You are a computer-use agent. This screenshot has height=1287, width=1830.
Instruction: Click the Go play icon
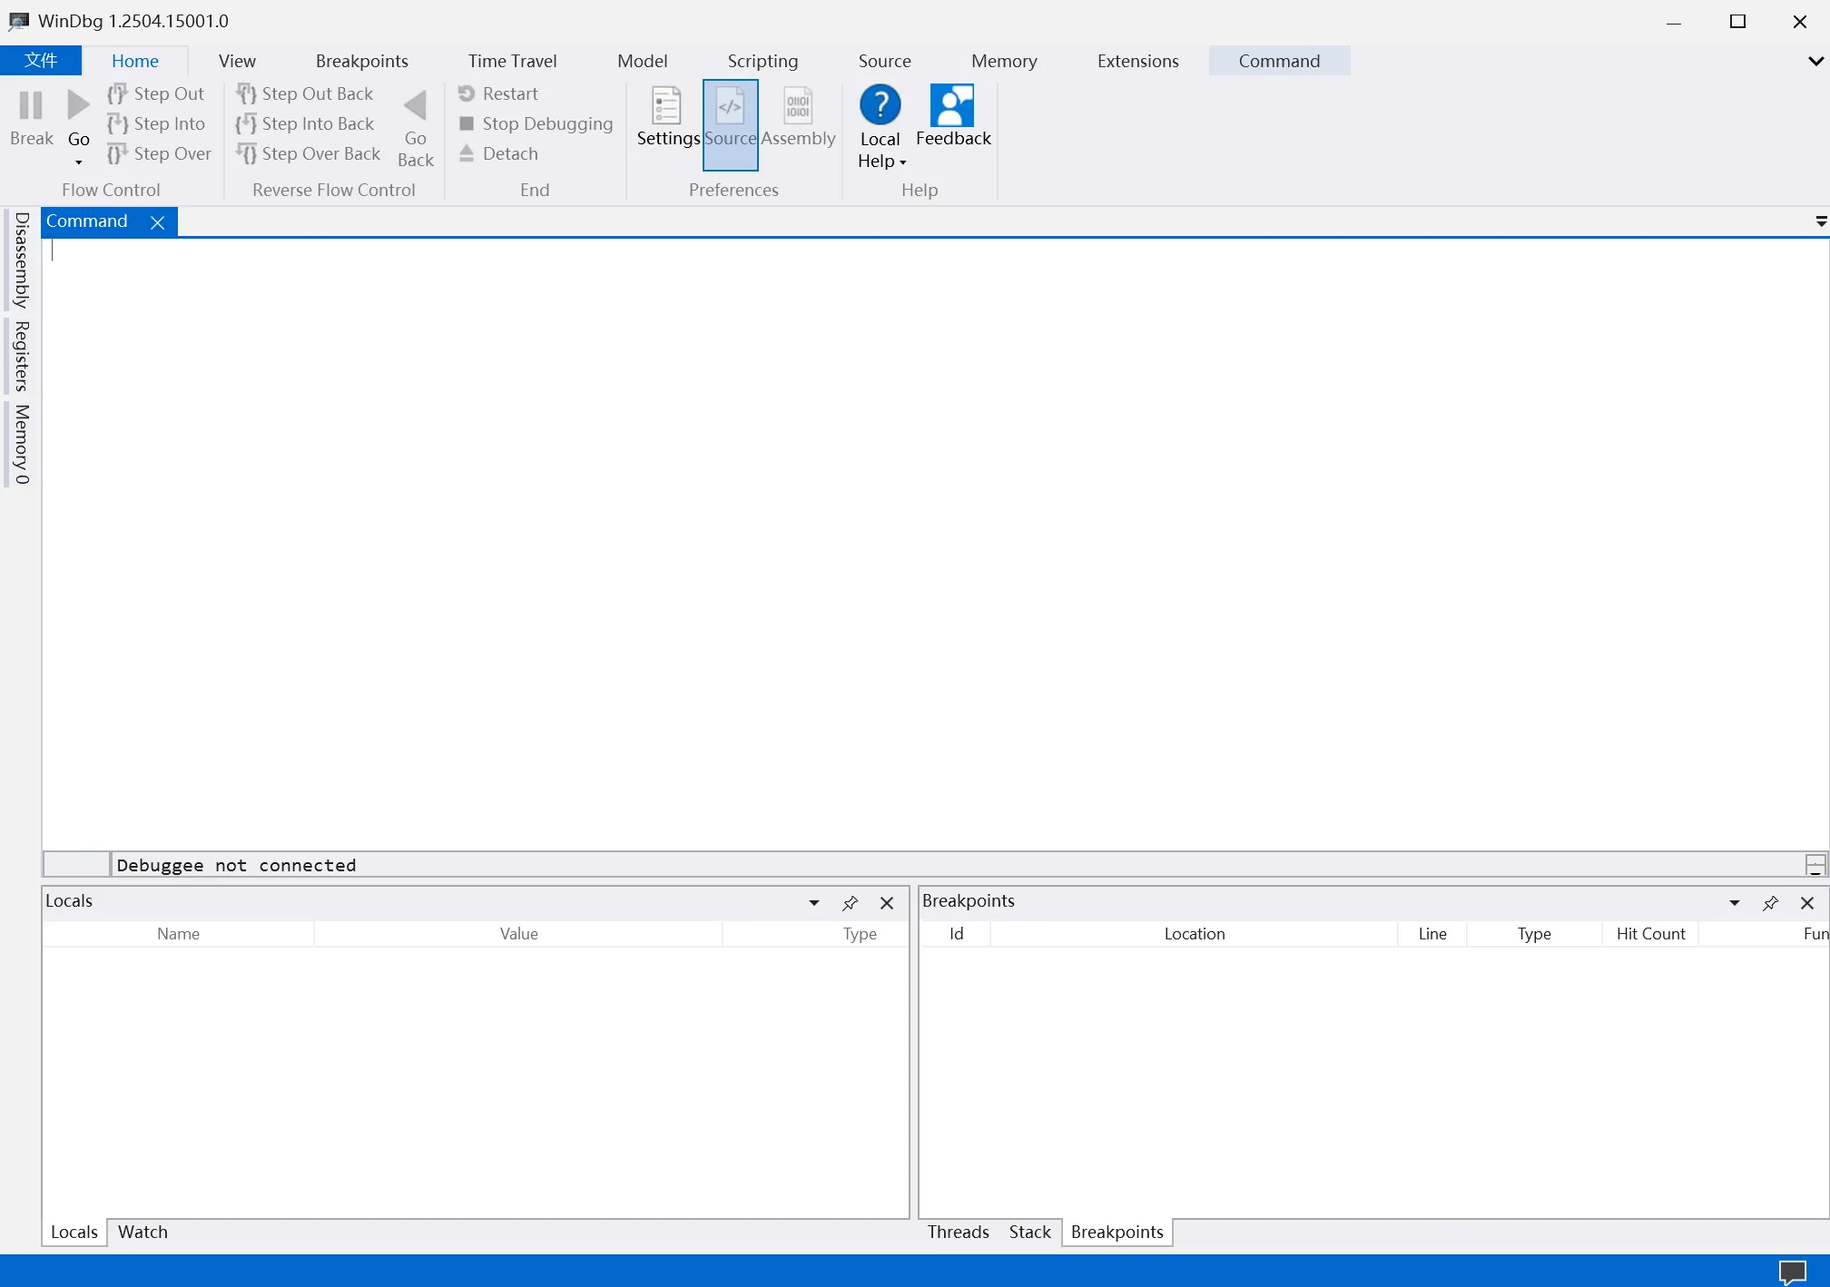(x=79, y=105)
